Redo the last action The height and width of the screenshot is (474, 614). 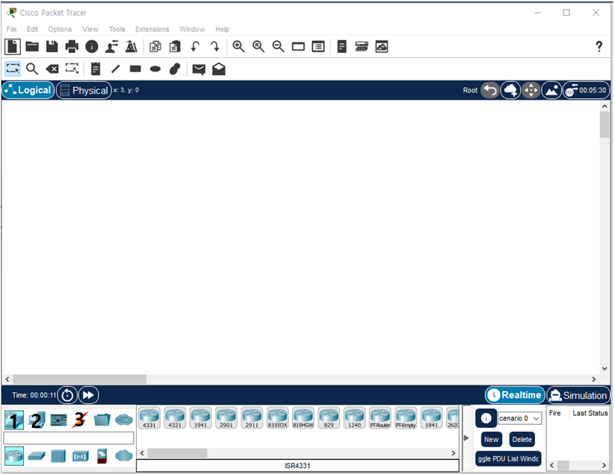[x=215, y=47]
